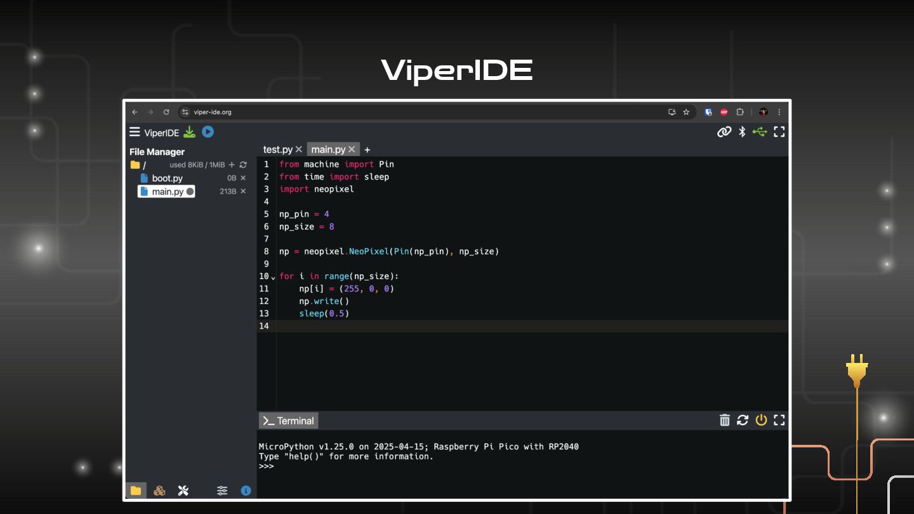Image resolution: width=914 pixels, height=514 pixels.
Task: Click 'from machine import Pin' on line 1
Action: (336, 164)
